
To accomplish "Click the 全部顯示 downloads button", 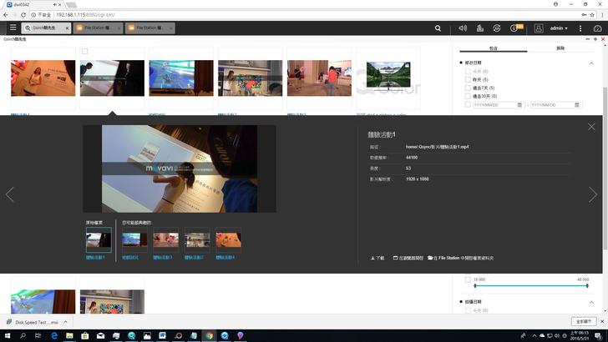I will pos(583,321).
